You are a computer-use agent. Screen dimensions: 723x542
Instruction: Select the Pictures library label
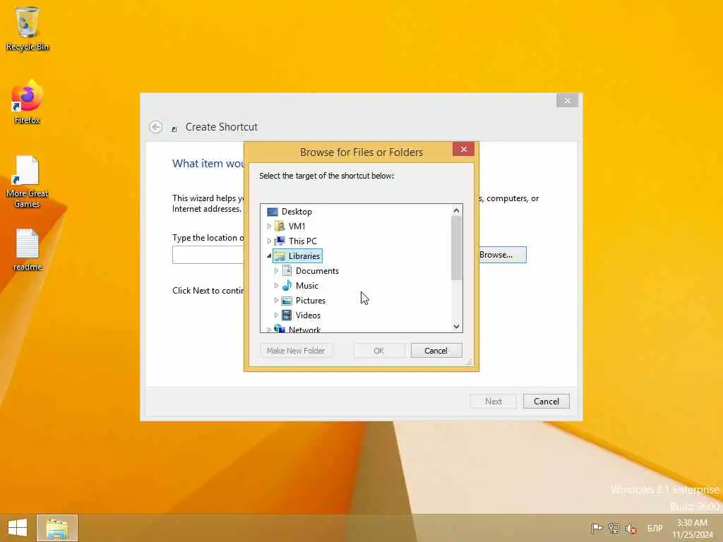(x=311, y=301)
